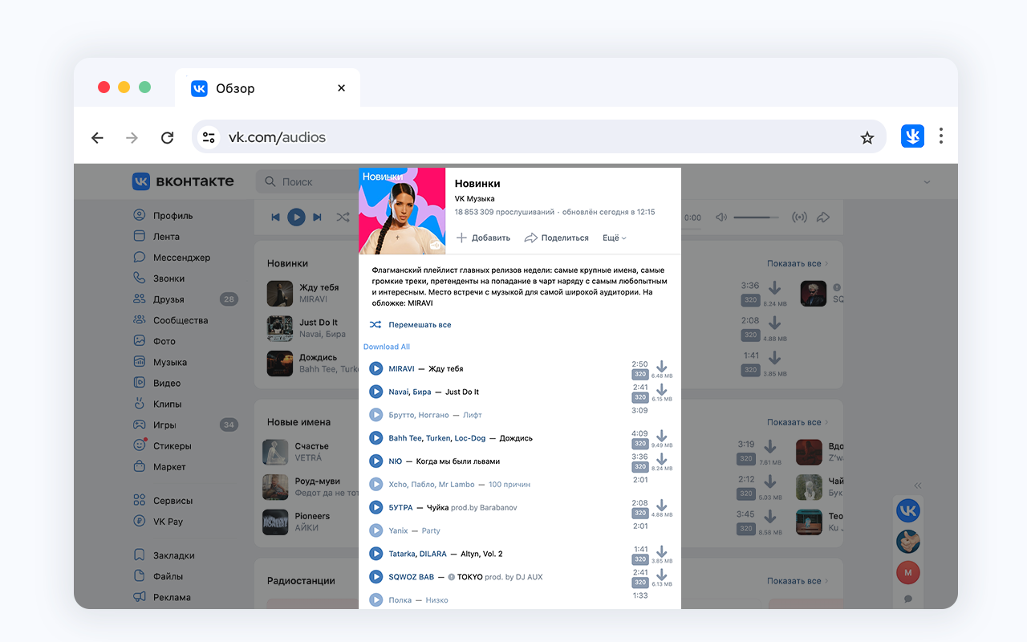Click the Поиск search field
This screenshot has height=642, width=1027.
click(307, 181)
